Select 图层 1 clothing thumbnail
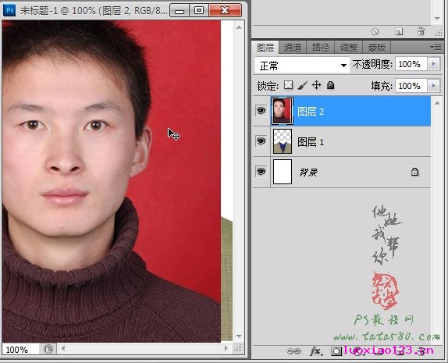The image size is (448, 363). pos(283,141)
